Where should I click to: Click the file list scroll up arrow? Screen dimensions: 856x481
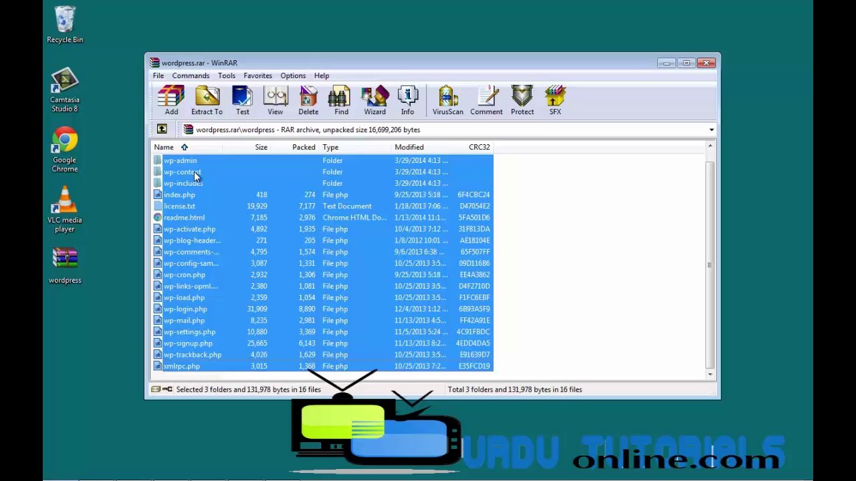(710, 147)
